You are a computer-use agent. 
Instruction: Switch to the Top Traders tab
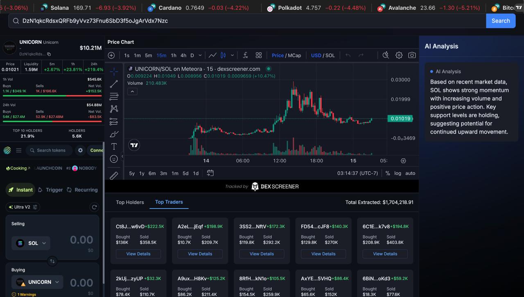169,202
